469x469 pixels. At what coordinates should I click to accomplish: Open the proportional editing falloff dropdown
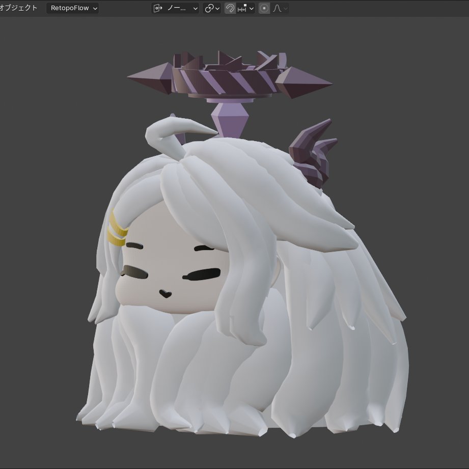coord(280,8)
